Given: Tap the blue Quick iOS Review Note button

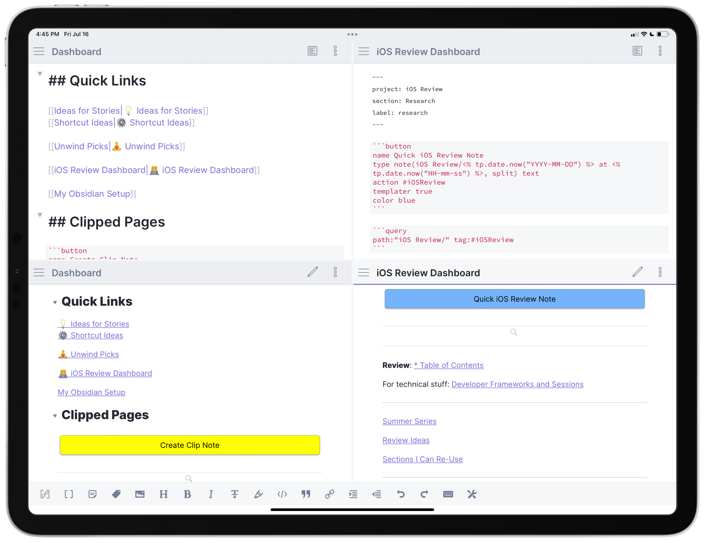Looking at the screenshot, I should click(515, 299).
